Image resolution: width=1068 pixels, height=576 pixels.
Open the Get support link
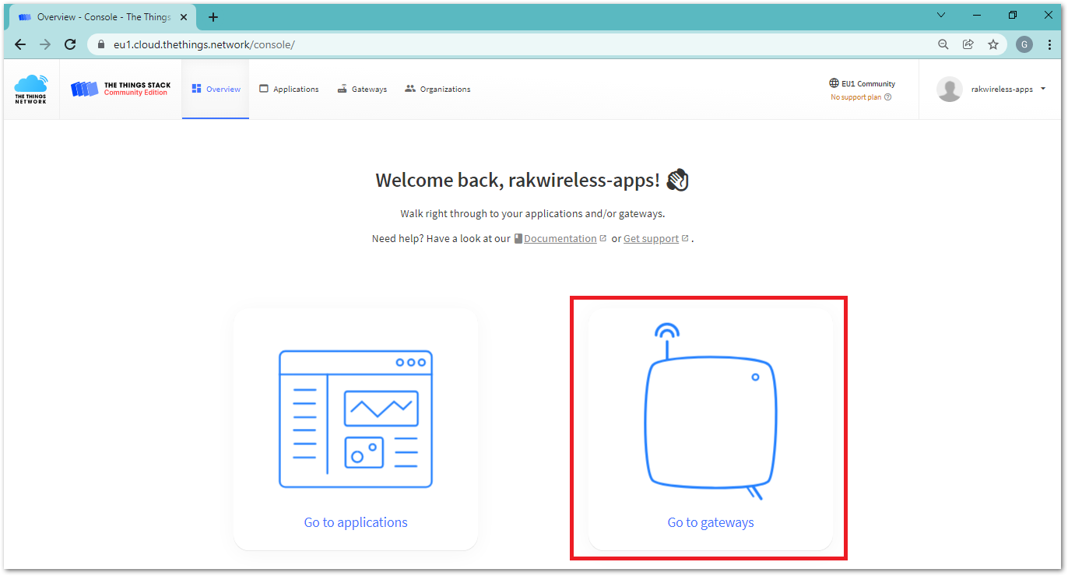click(x=651, y=238)
